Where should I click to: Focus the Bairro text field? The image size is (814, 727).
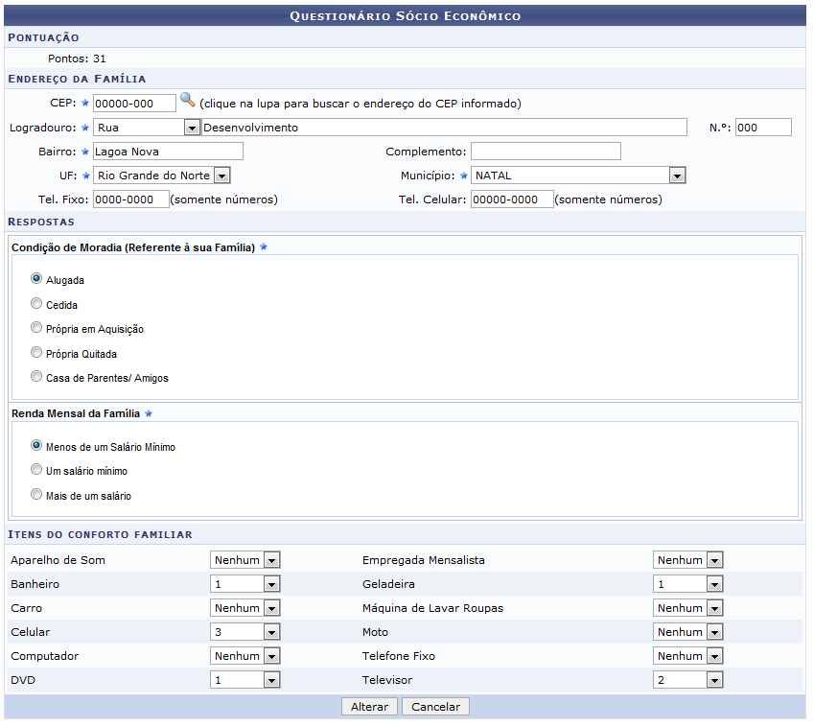168,152
